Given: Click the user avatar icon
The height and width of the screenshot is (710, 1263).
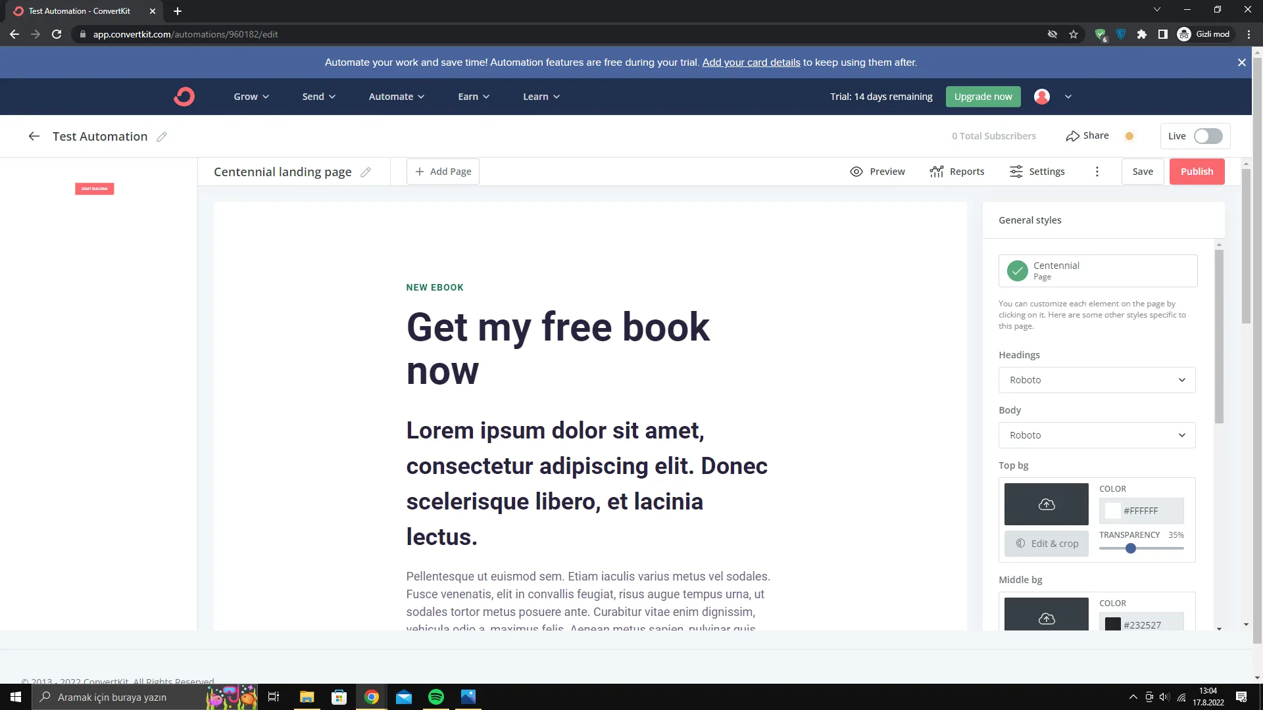Looking at the screenshot, I should click(1041, 97).
